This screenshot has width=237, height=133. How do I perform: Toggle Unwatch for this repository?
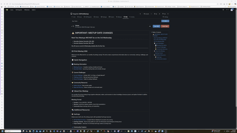[146, 14]
